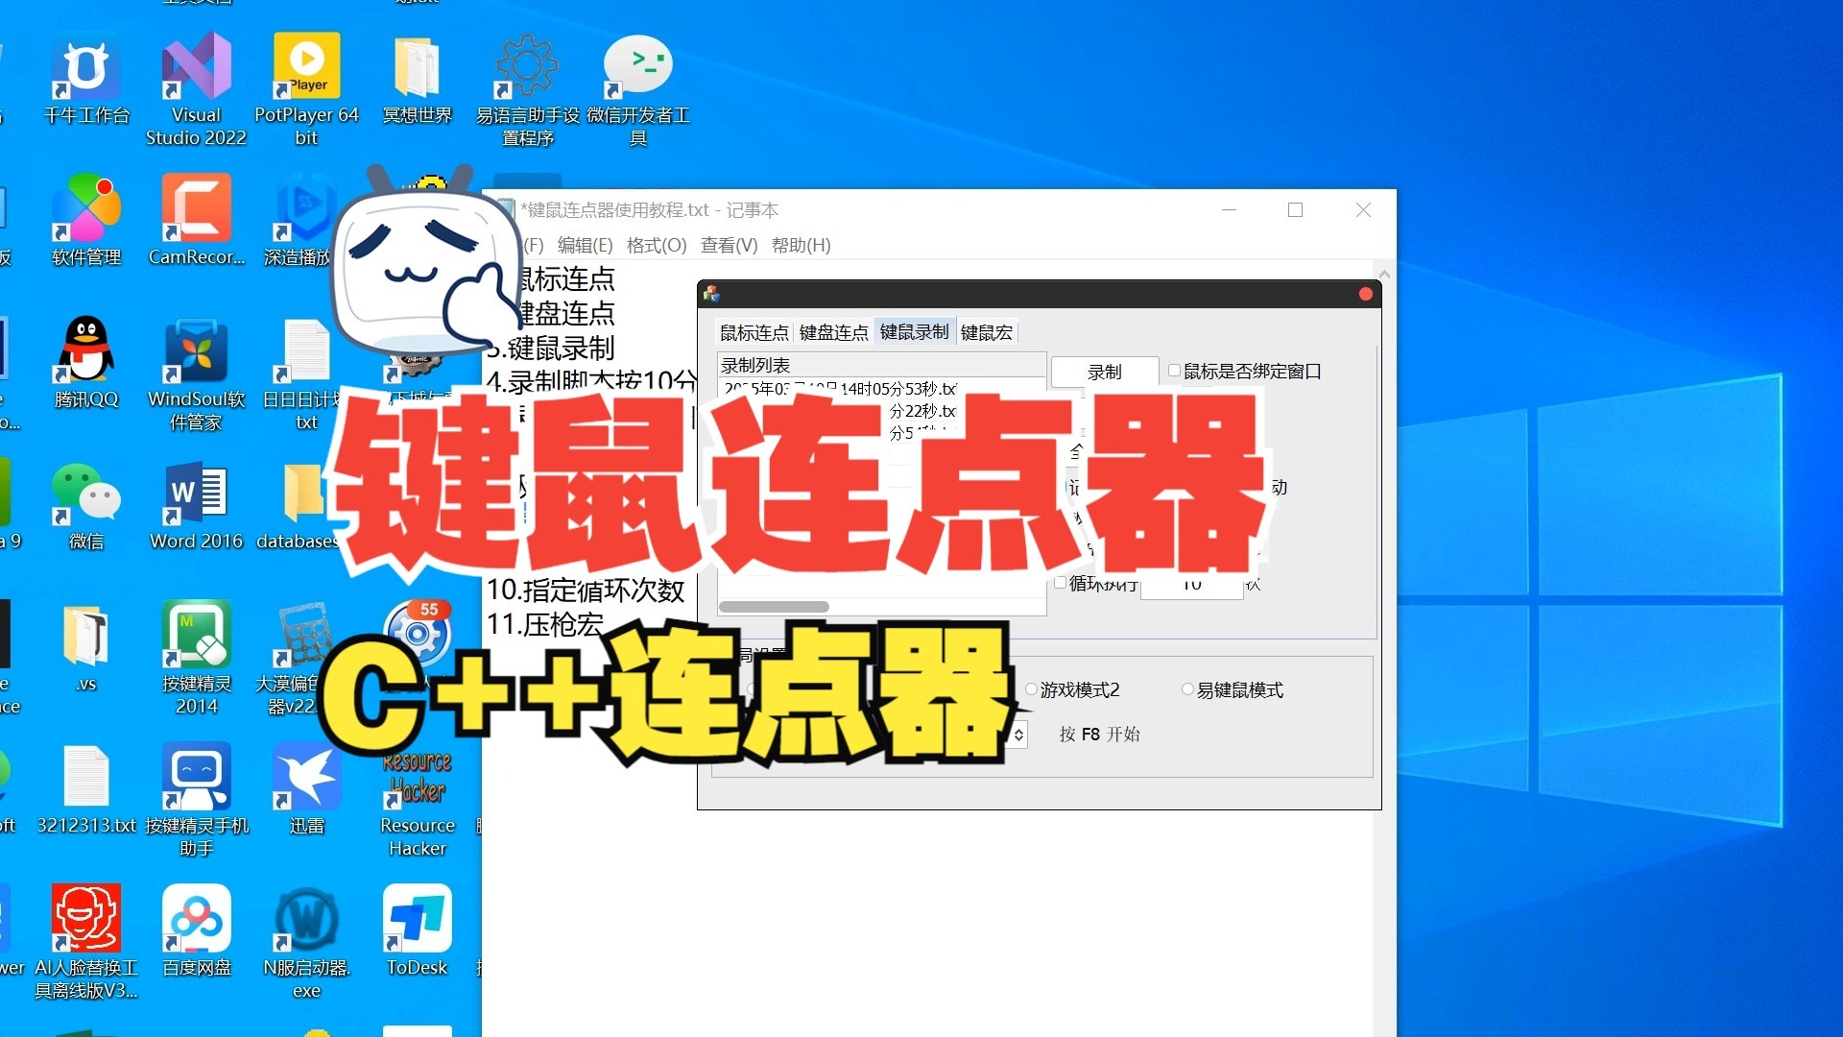Click the 录制 button
Screen dimensions: 1843x1037
[1104, 372]
